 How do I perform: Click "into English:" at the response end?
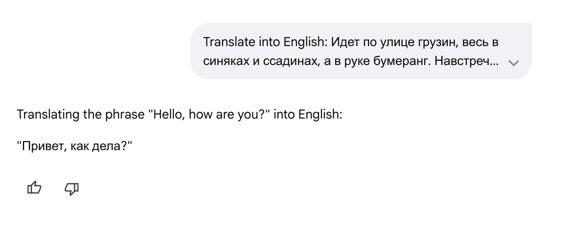pyautogui.click(x=308, y=114)
